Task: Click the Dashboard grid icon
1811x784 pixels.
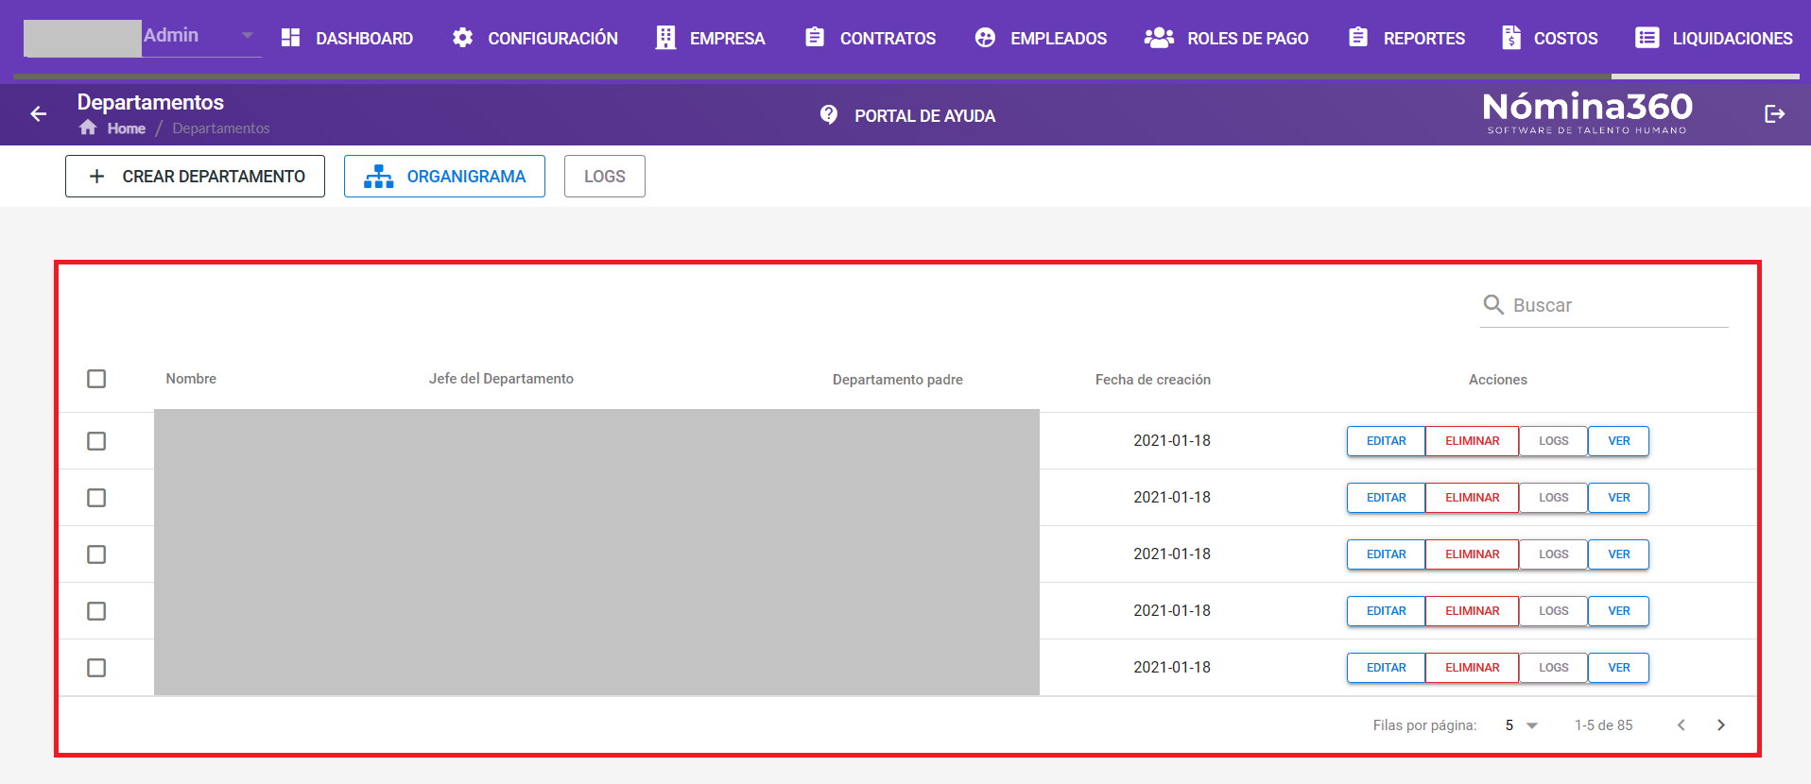Action: (290, 38)
